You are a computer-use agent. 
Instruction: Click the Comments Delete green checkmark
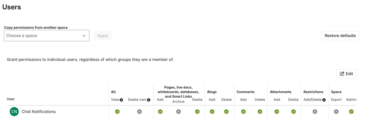point(260,112)
